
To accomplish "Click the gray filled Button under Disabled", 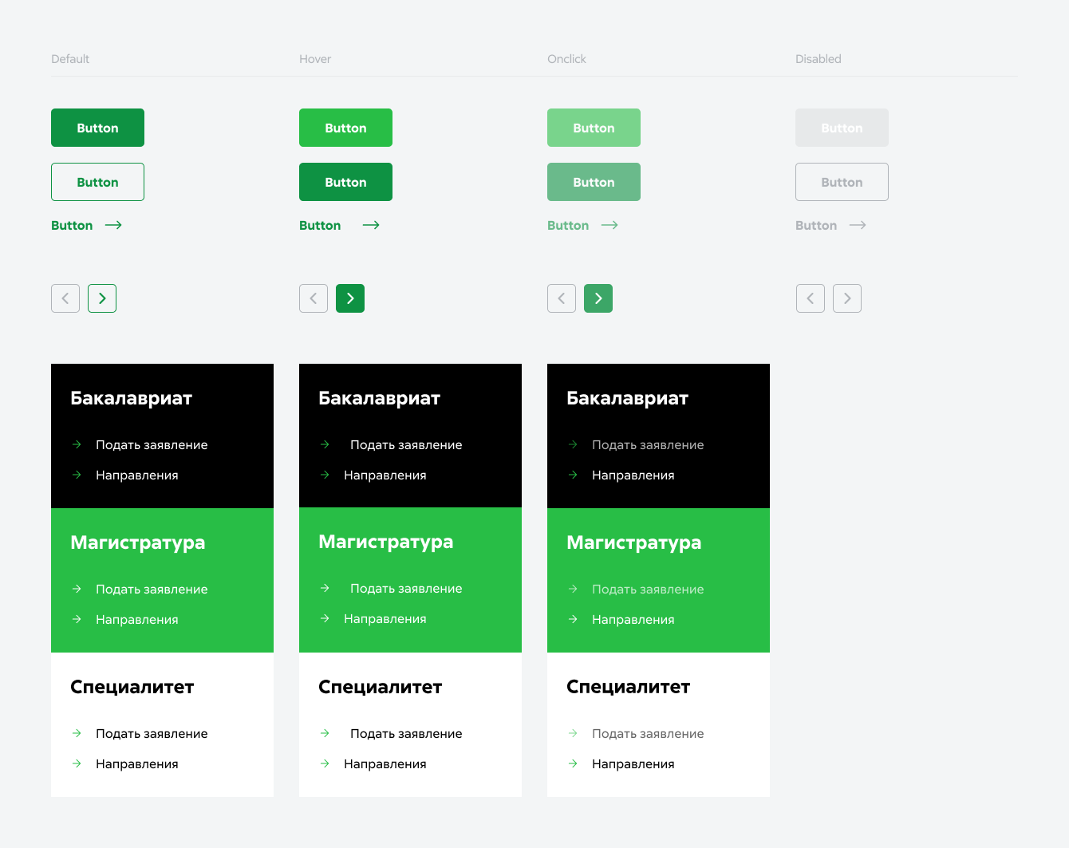I will coord(842,128).
